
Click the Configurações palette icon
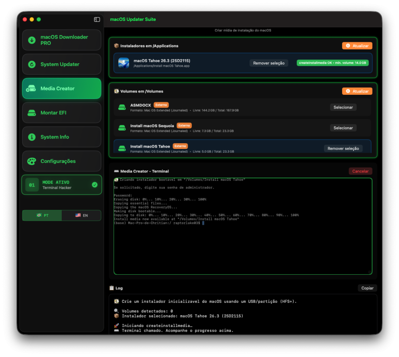click(x=32, y=161)
